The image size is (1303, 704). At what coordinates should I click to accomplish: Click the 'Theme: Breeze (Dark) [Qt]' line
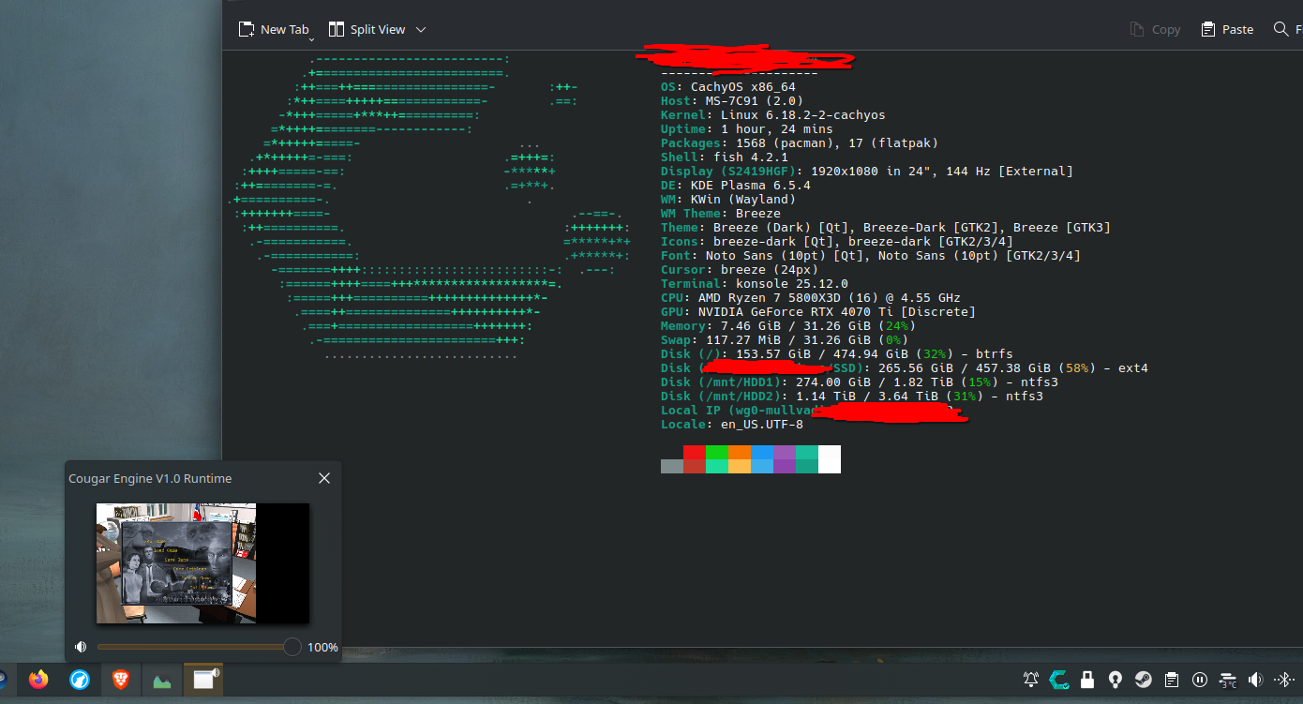(x=886, y=228)
